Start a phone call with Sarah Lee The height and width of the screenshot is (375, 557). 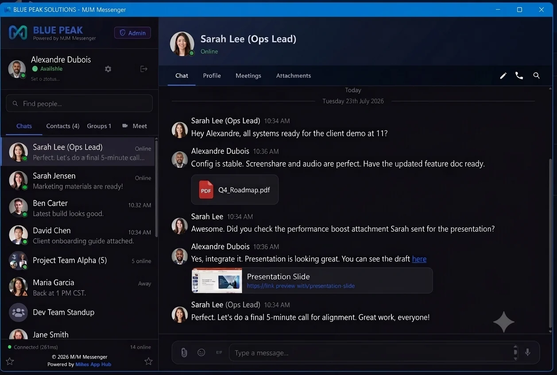tap(519, 76)
